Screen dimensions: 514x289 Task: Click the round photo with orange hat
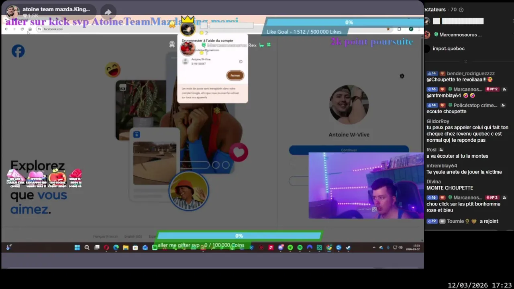(x=189, y=191)
